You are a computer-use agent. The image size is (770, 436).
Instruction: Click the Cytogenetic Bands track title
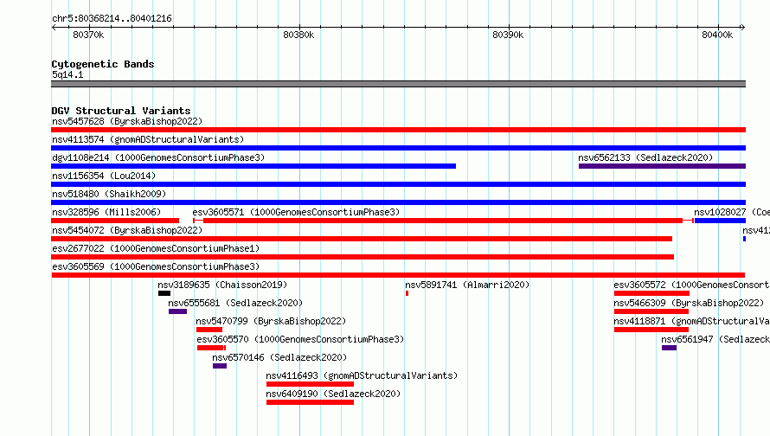[x=103, y=64]
